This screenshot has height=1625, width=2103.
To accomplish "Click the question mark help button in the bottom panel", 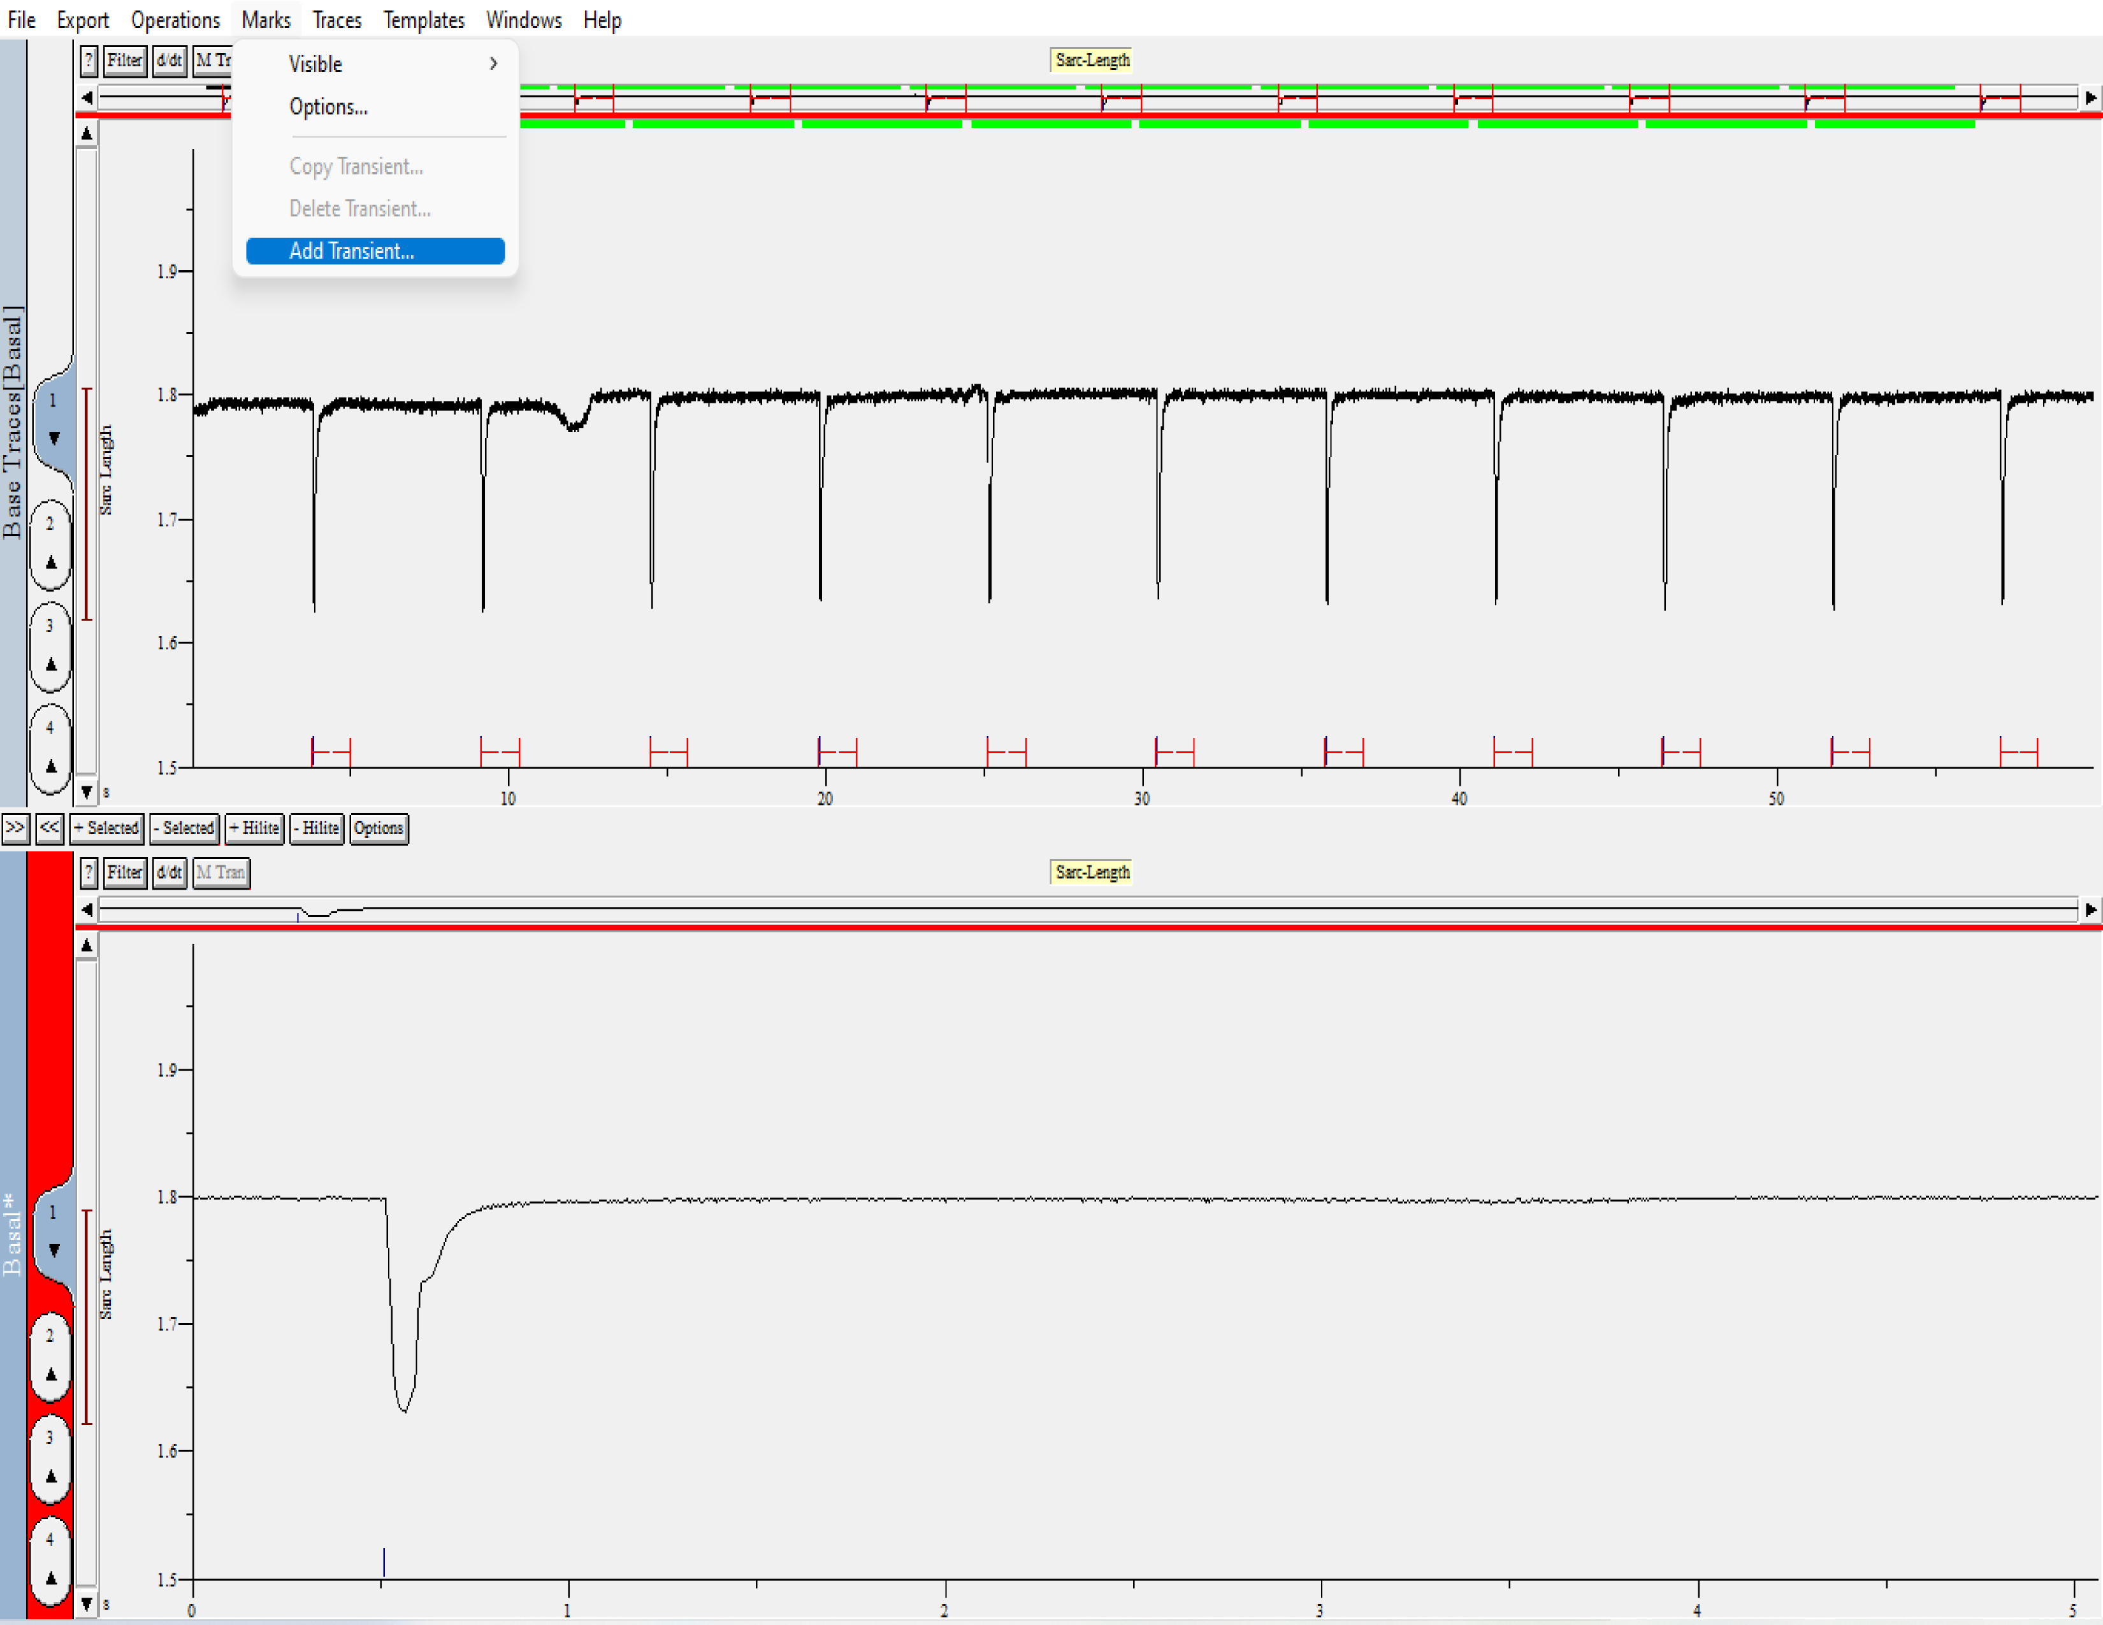I will pyautogui.click(x=89, y=872).
